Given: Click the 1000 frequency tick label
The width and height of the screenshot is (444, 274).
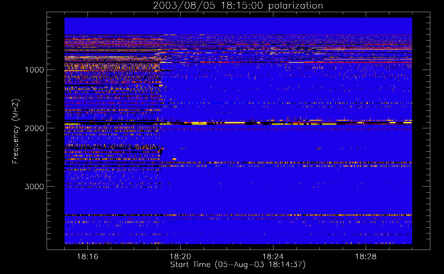Looking at the screenshot, I should pyautogui.click(x=34, y=70).
